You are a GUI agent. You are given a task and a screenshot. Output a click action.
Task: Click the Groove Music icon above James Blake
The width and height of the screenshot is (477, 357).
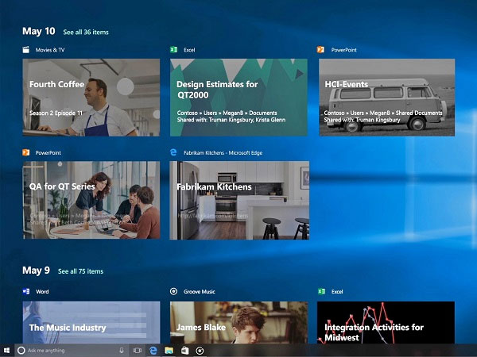tap(173, 291)
